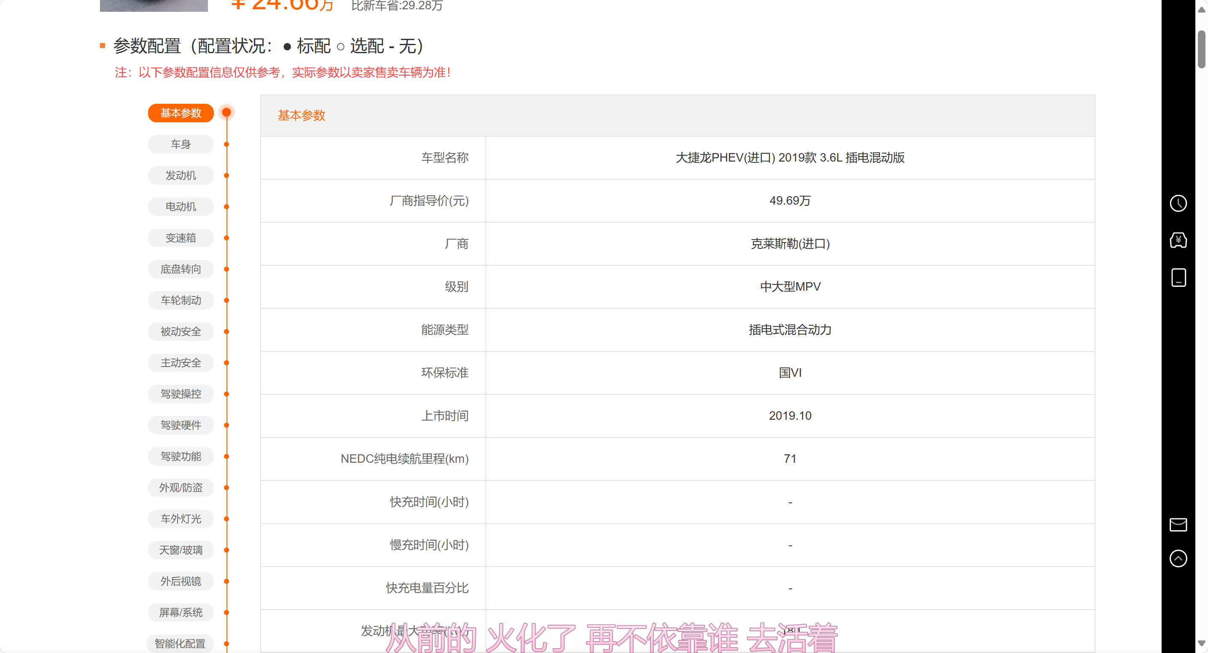This screenshot has width=1208, height=653.
Task: Click the 49.69万 guide price value
Action: point(790,201)
